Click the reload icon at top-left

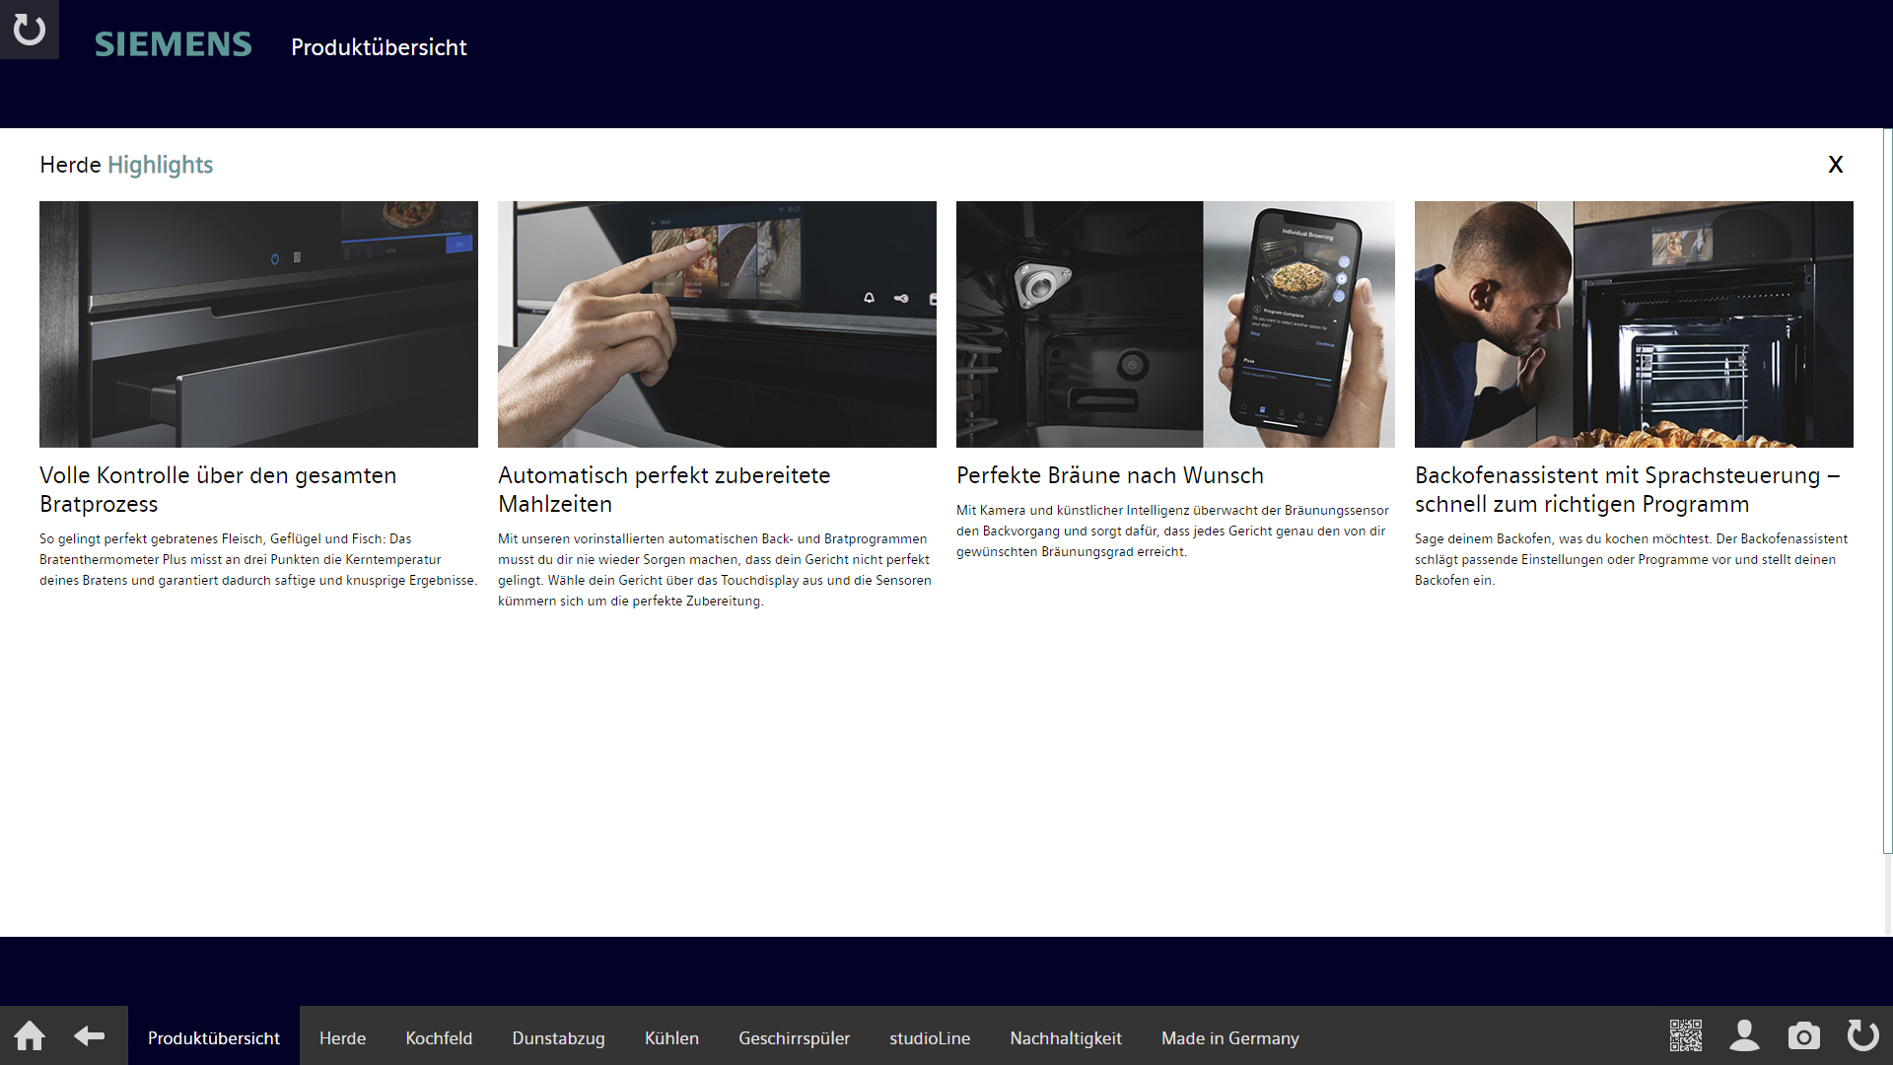(x=30, y=30)
